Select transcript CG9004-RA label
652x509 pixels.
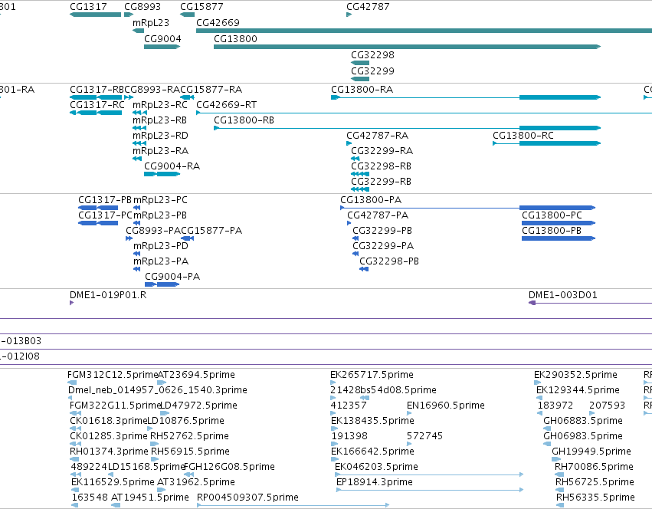click(172, 166)
